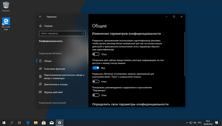Viewport: 222px width, 126px height.
Task: Open the Microsoft Edge desktop shortcut
Action: click(6, 24)
